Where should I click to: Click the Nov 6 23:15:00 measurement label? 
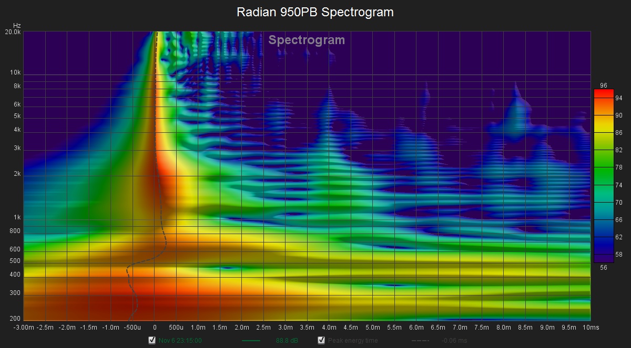180,341
